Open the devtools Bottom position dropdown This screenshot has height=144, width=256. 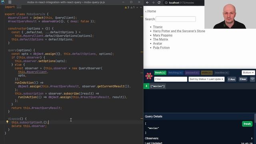248,73
